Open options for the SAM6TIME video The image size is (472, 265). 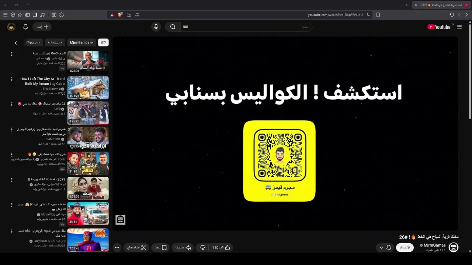[11, 130]
